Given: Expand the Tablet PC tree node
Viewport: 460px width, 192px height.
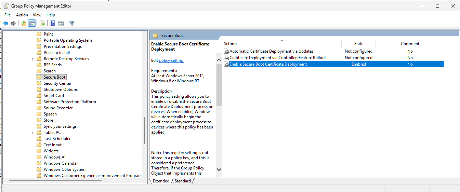Looking at the screenshot, I should click(33, 133).
